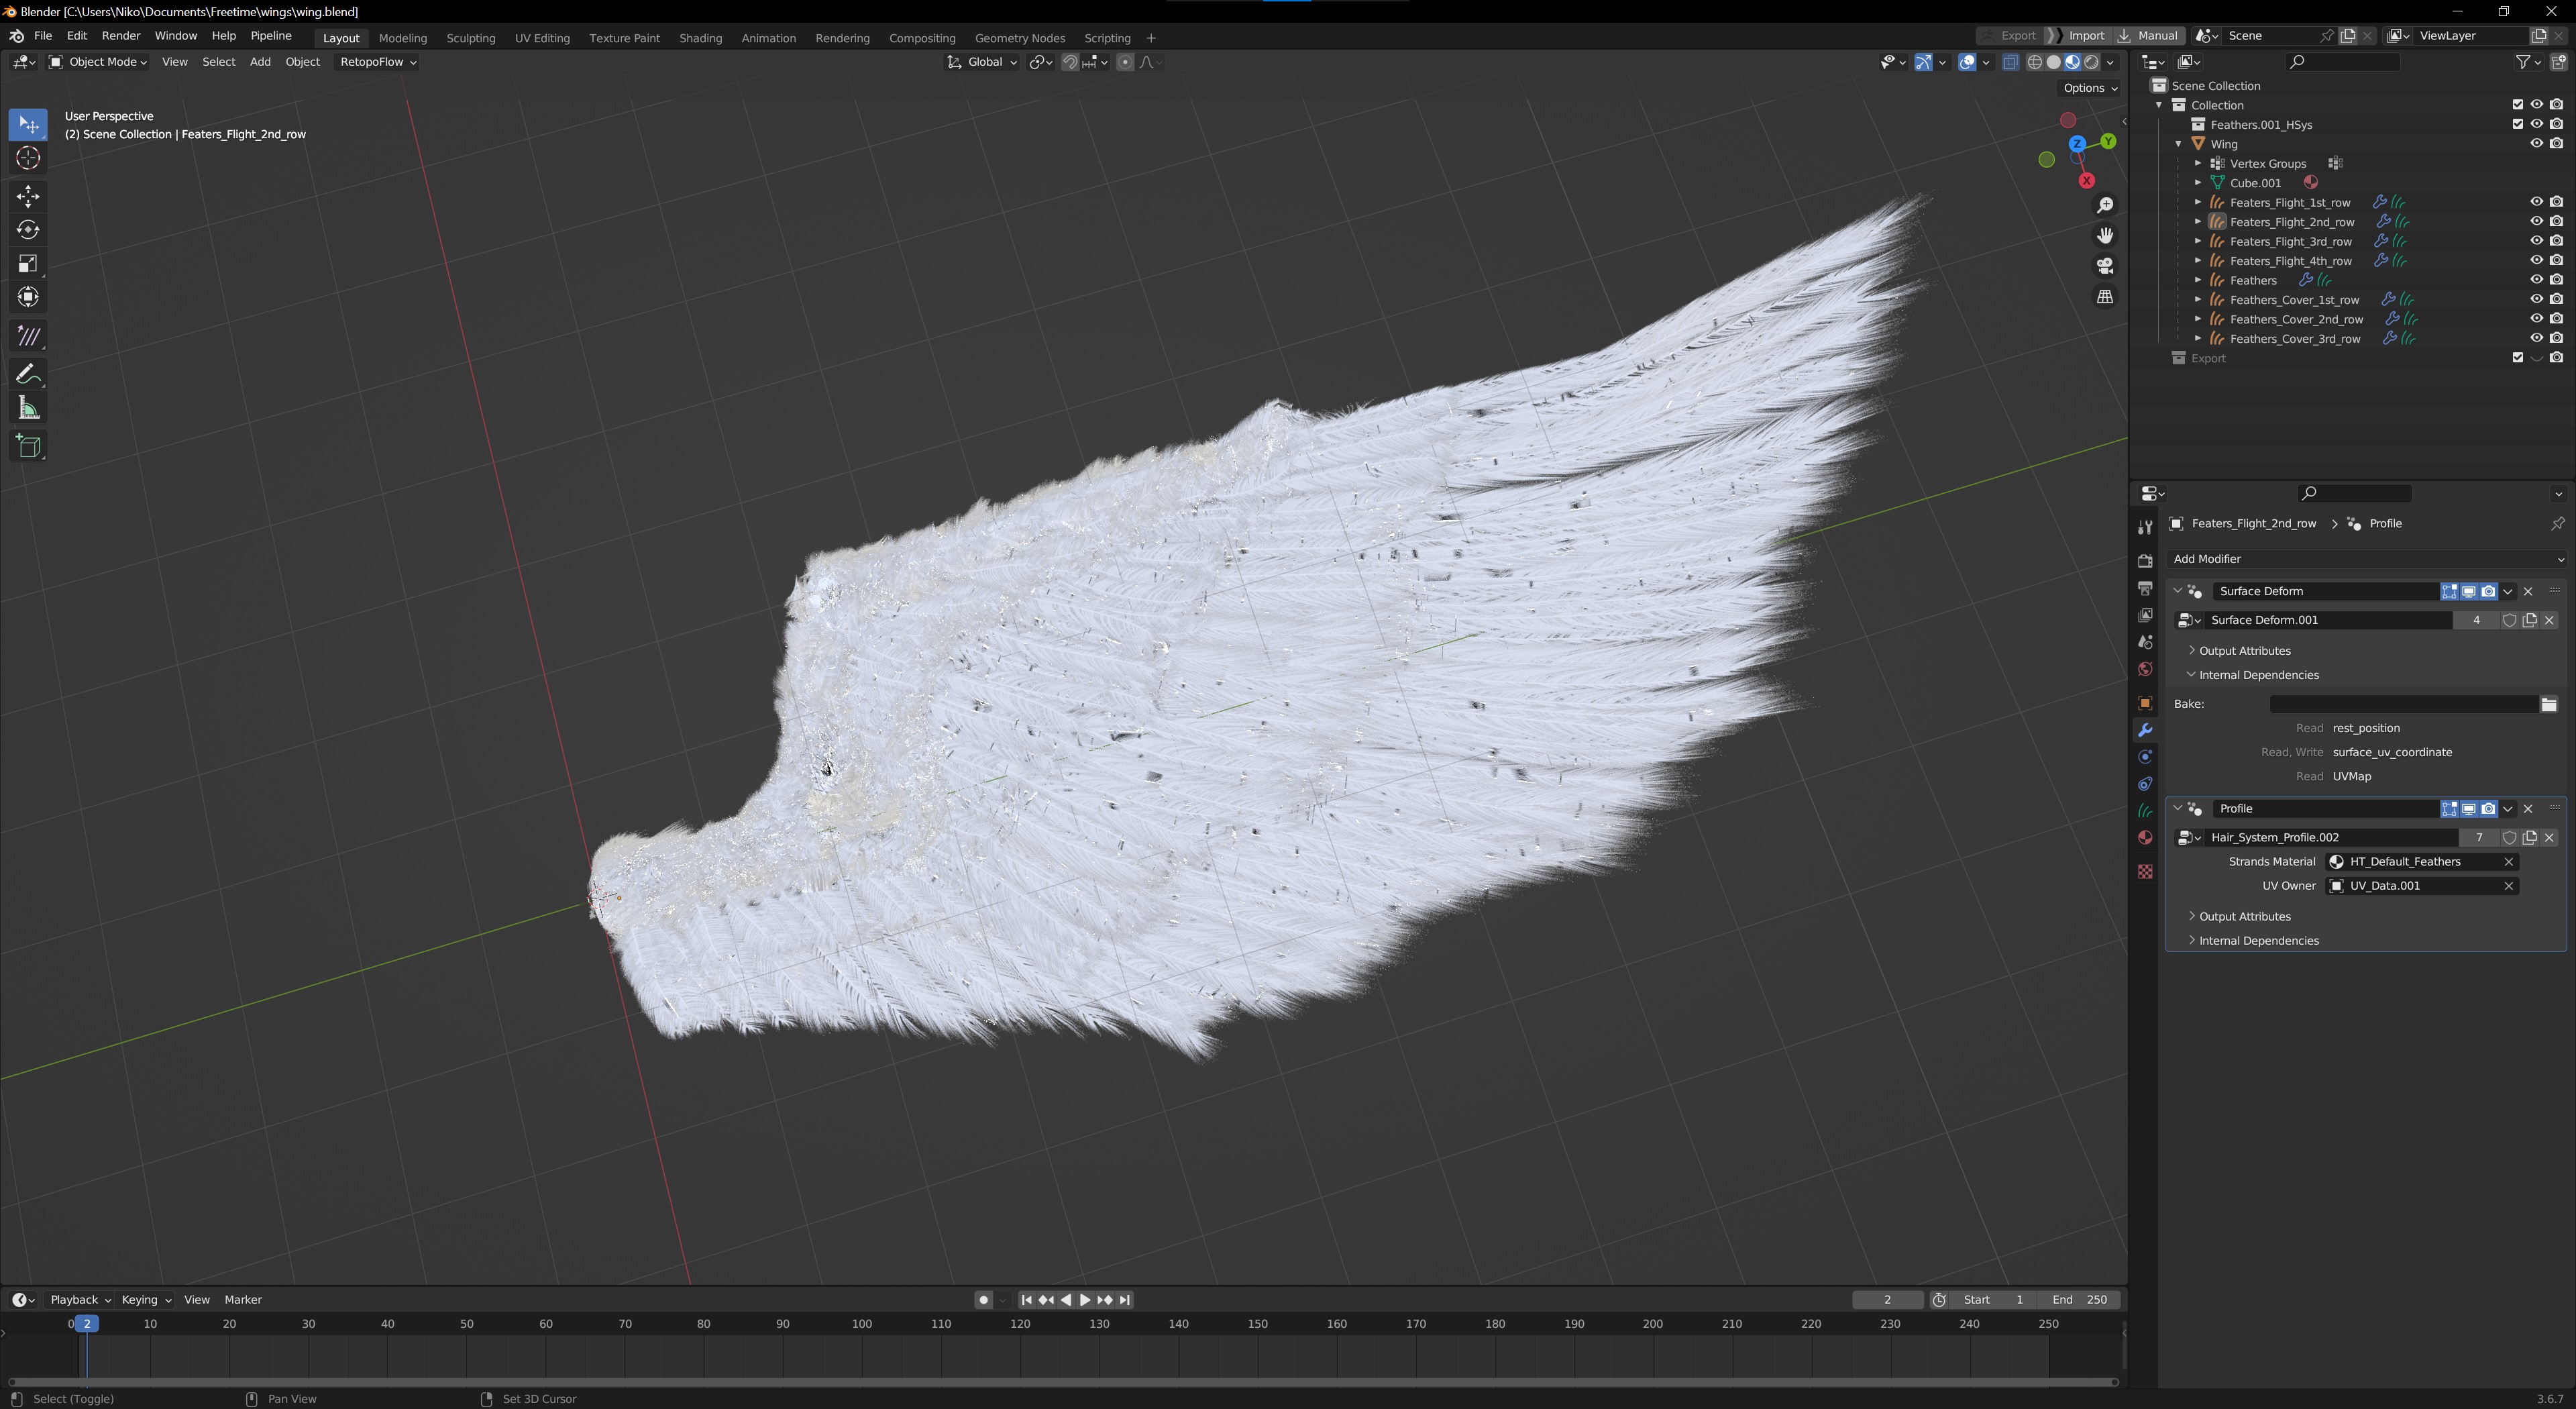Screen dimensions: 2576x1409
Task: Remove the Surface Deform modifier
Action: [x=2528, y=591]
